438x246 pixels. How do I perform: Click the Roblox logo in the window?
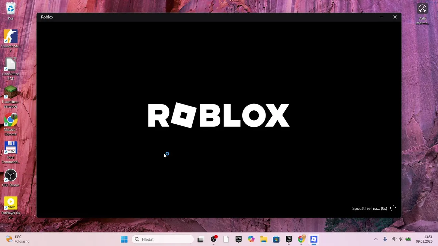point(219,116)
